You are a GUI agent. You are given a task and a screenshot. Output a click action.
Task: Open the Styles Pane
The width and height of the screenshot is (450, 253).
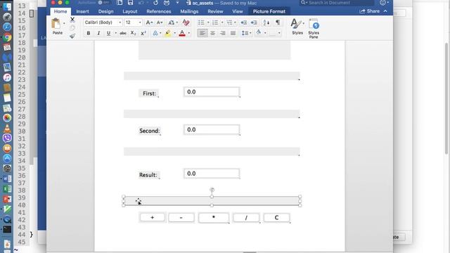[x=314, y=28]
